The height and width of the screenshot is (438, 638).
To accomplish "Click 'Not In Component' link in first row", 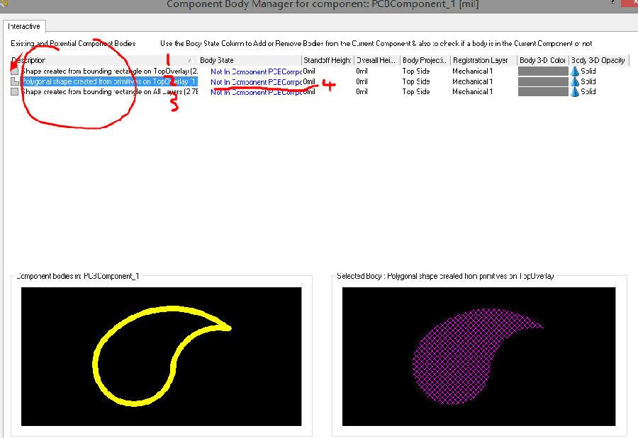I will (255, 71).
